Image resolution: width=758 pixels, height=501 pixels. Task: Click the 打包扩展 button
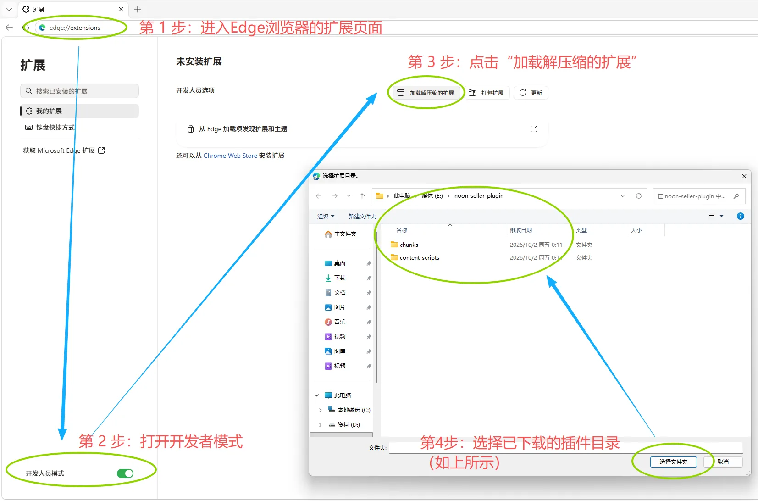(x=487, y=93)
